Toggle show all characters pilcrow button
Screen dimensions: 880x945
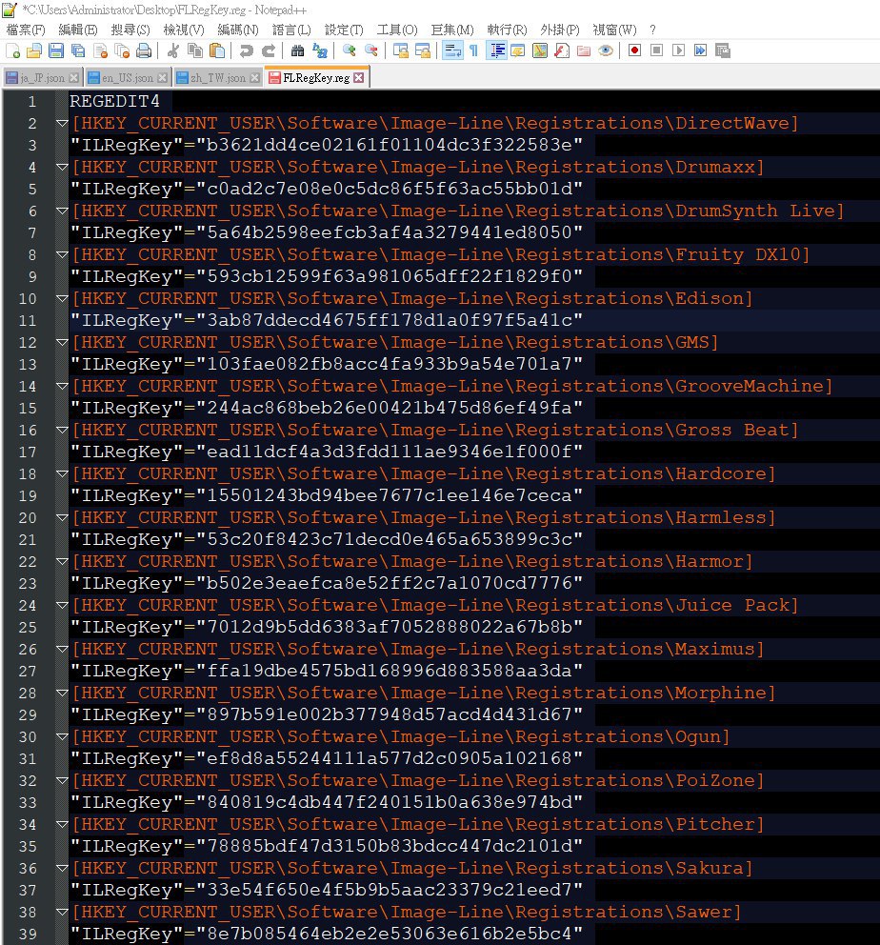(473, 50)
